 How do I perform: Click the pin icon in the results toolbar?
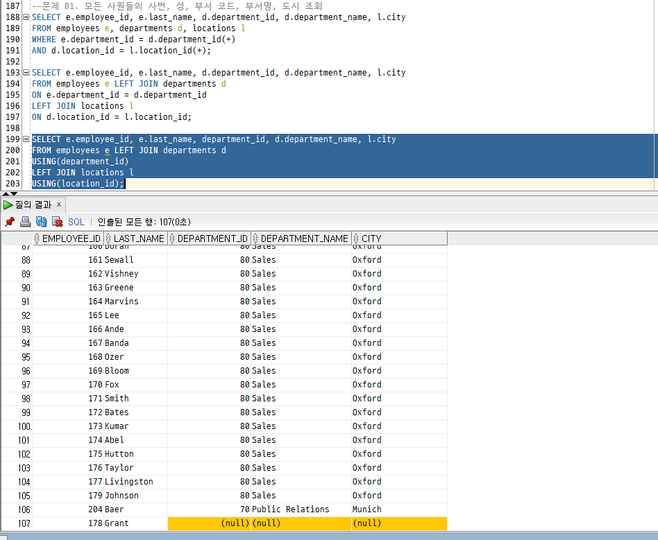point(10,222)
